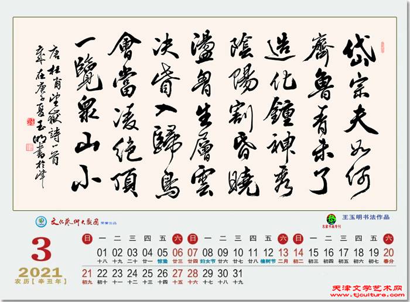Click the red 二月 lunar label
The width and height of the screenshot is (410, 302).
[283, 261]
